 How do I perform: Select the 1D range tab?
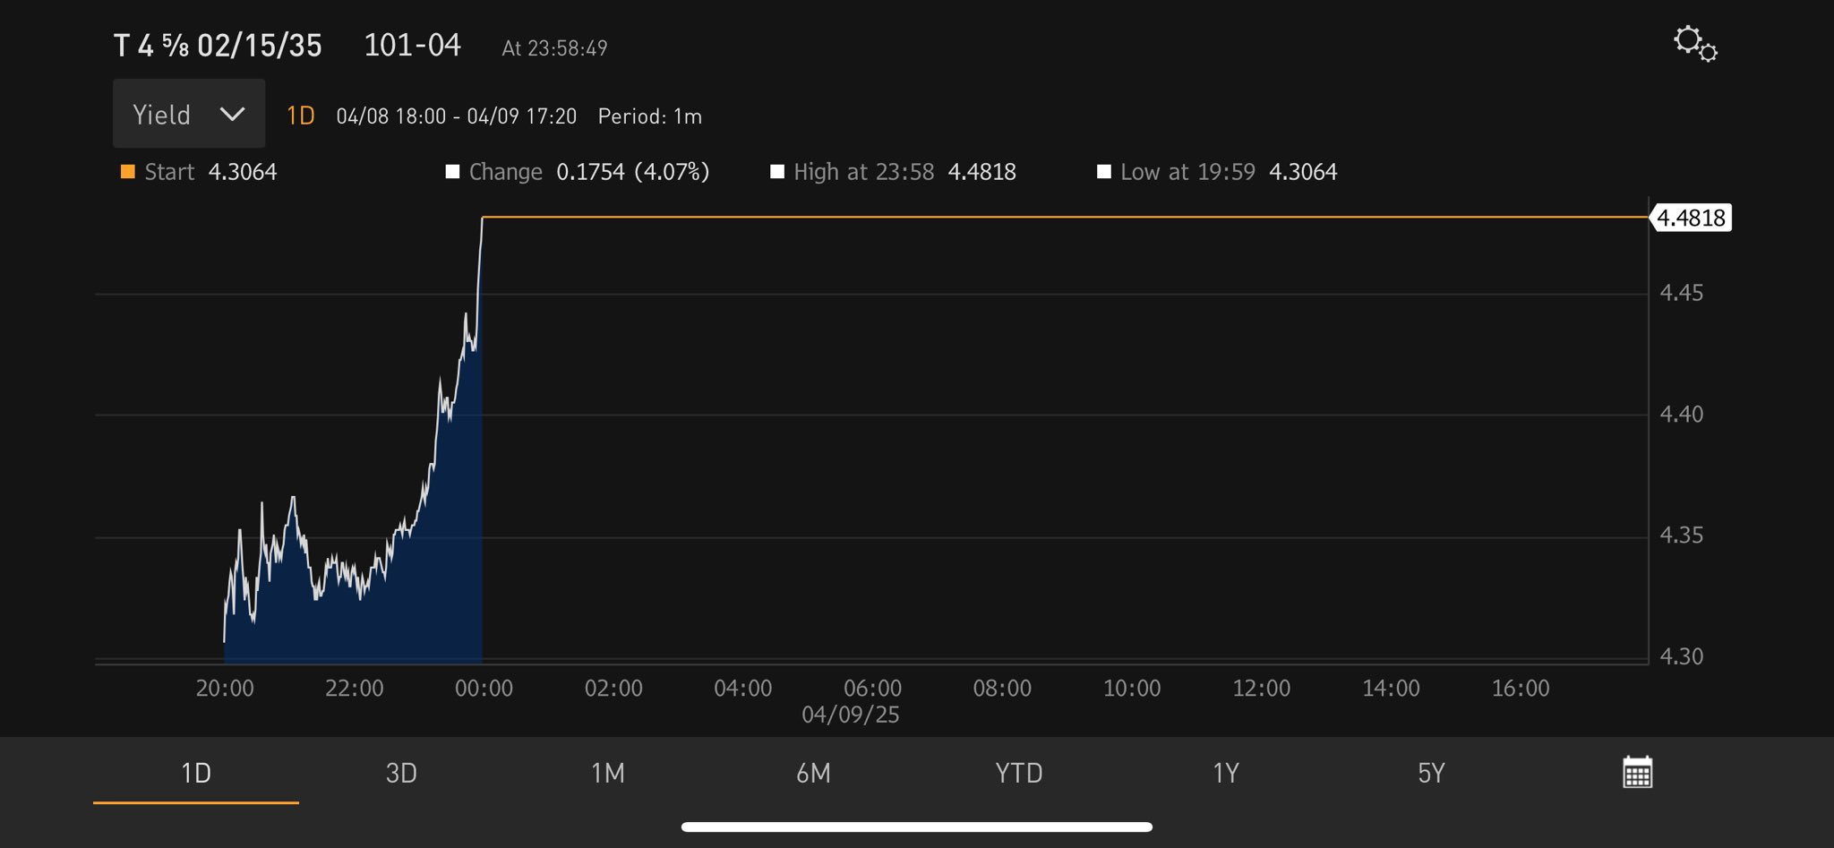click(x=196, y=773)
